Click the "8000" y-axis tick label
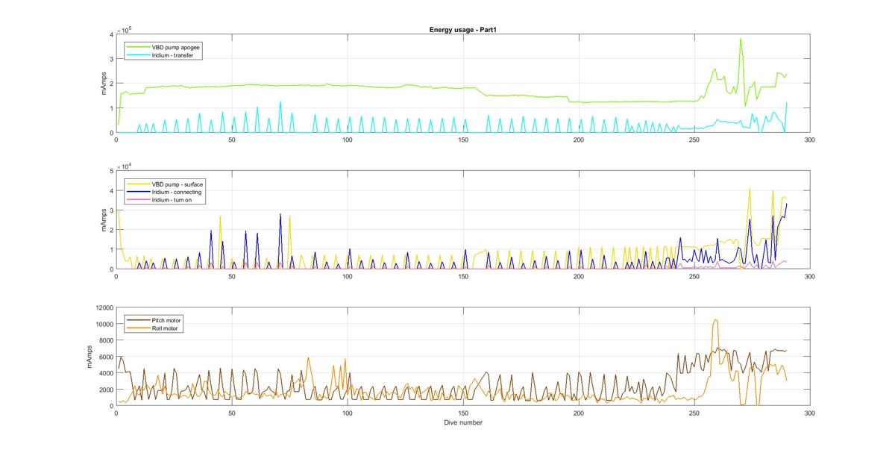The width and height of the screenshot is (895, 456). 104,340
